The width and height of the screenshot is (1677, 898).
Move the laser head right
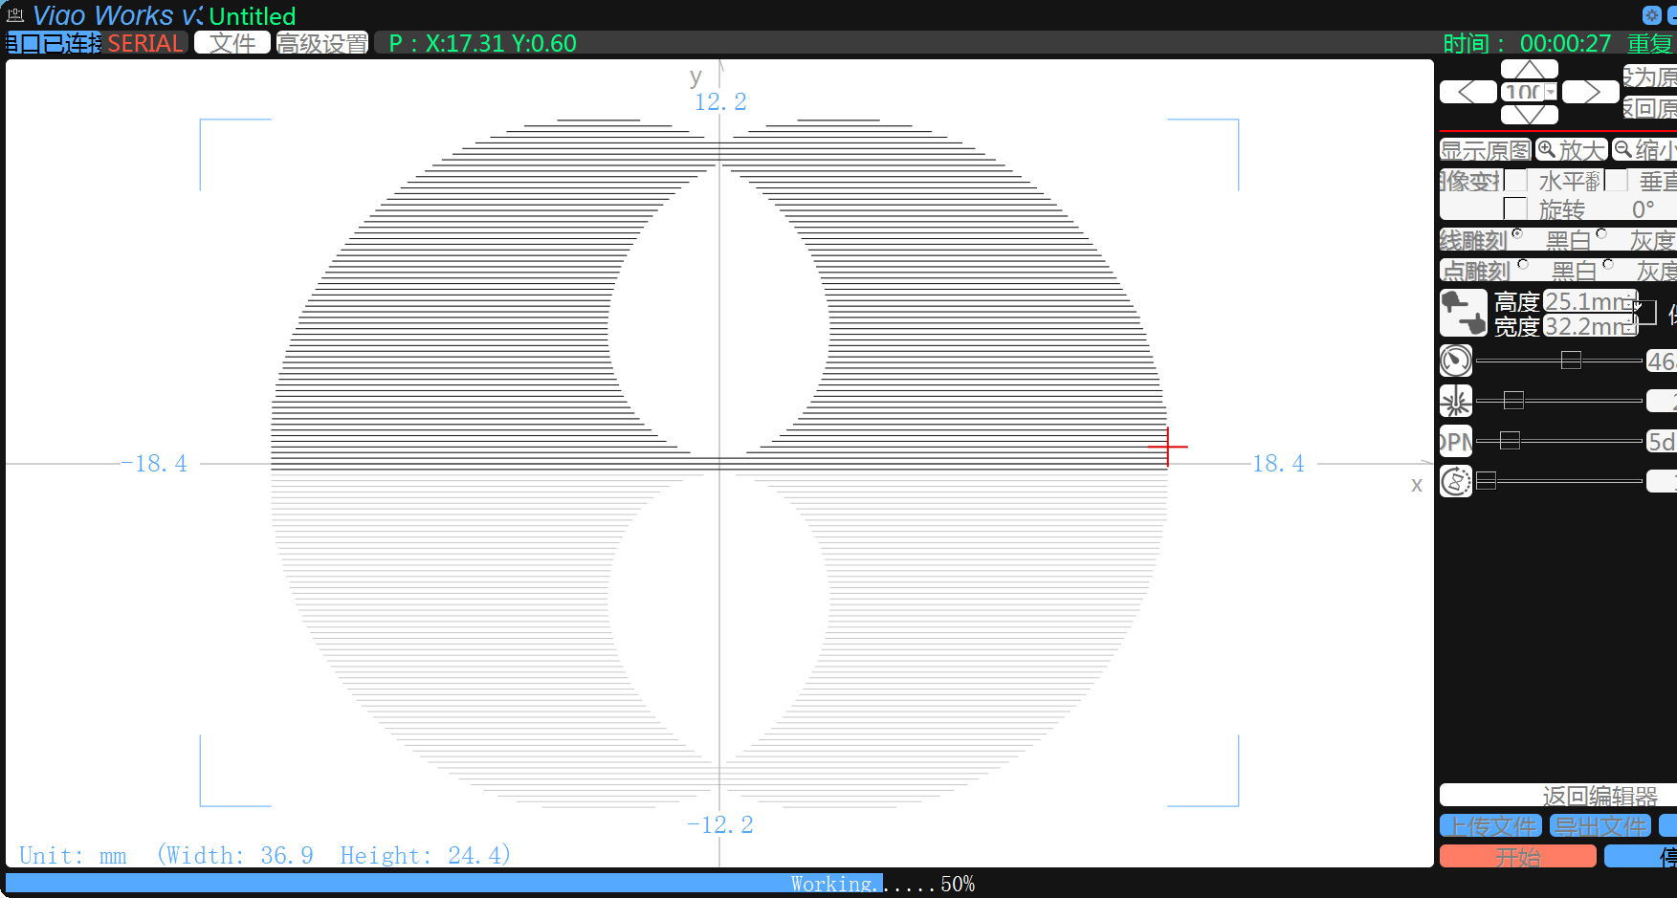[1590, 92]
